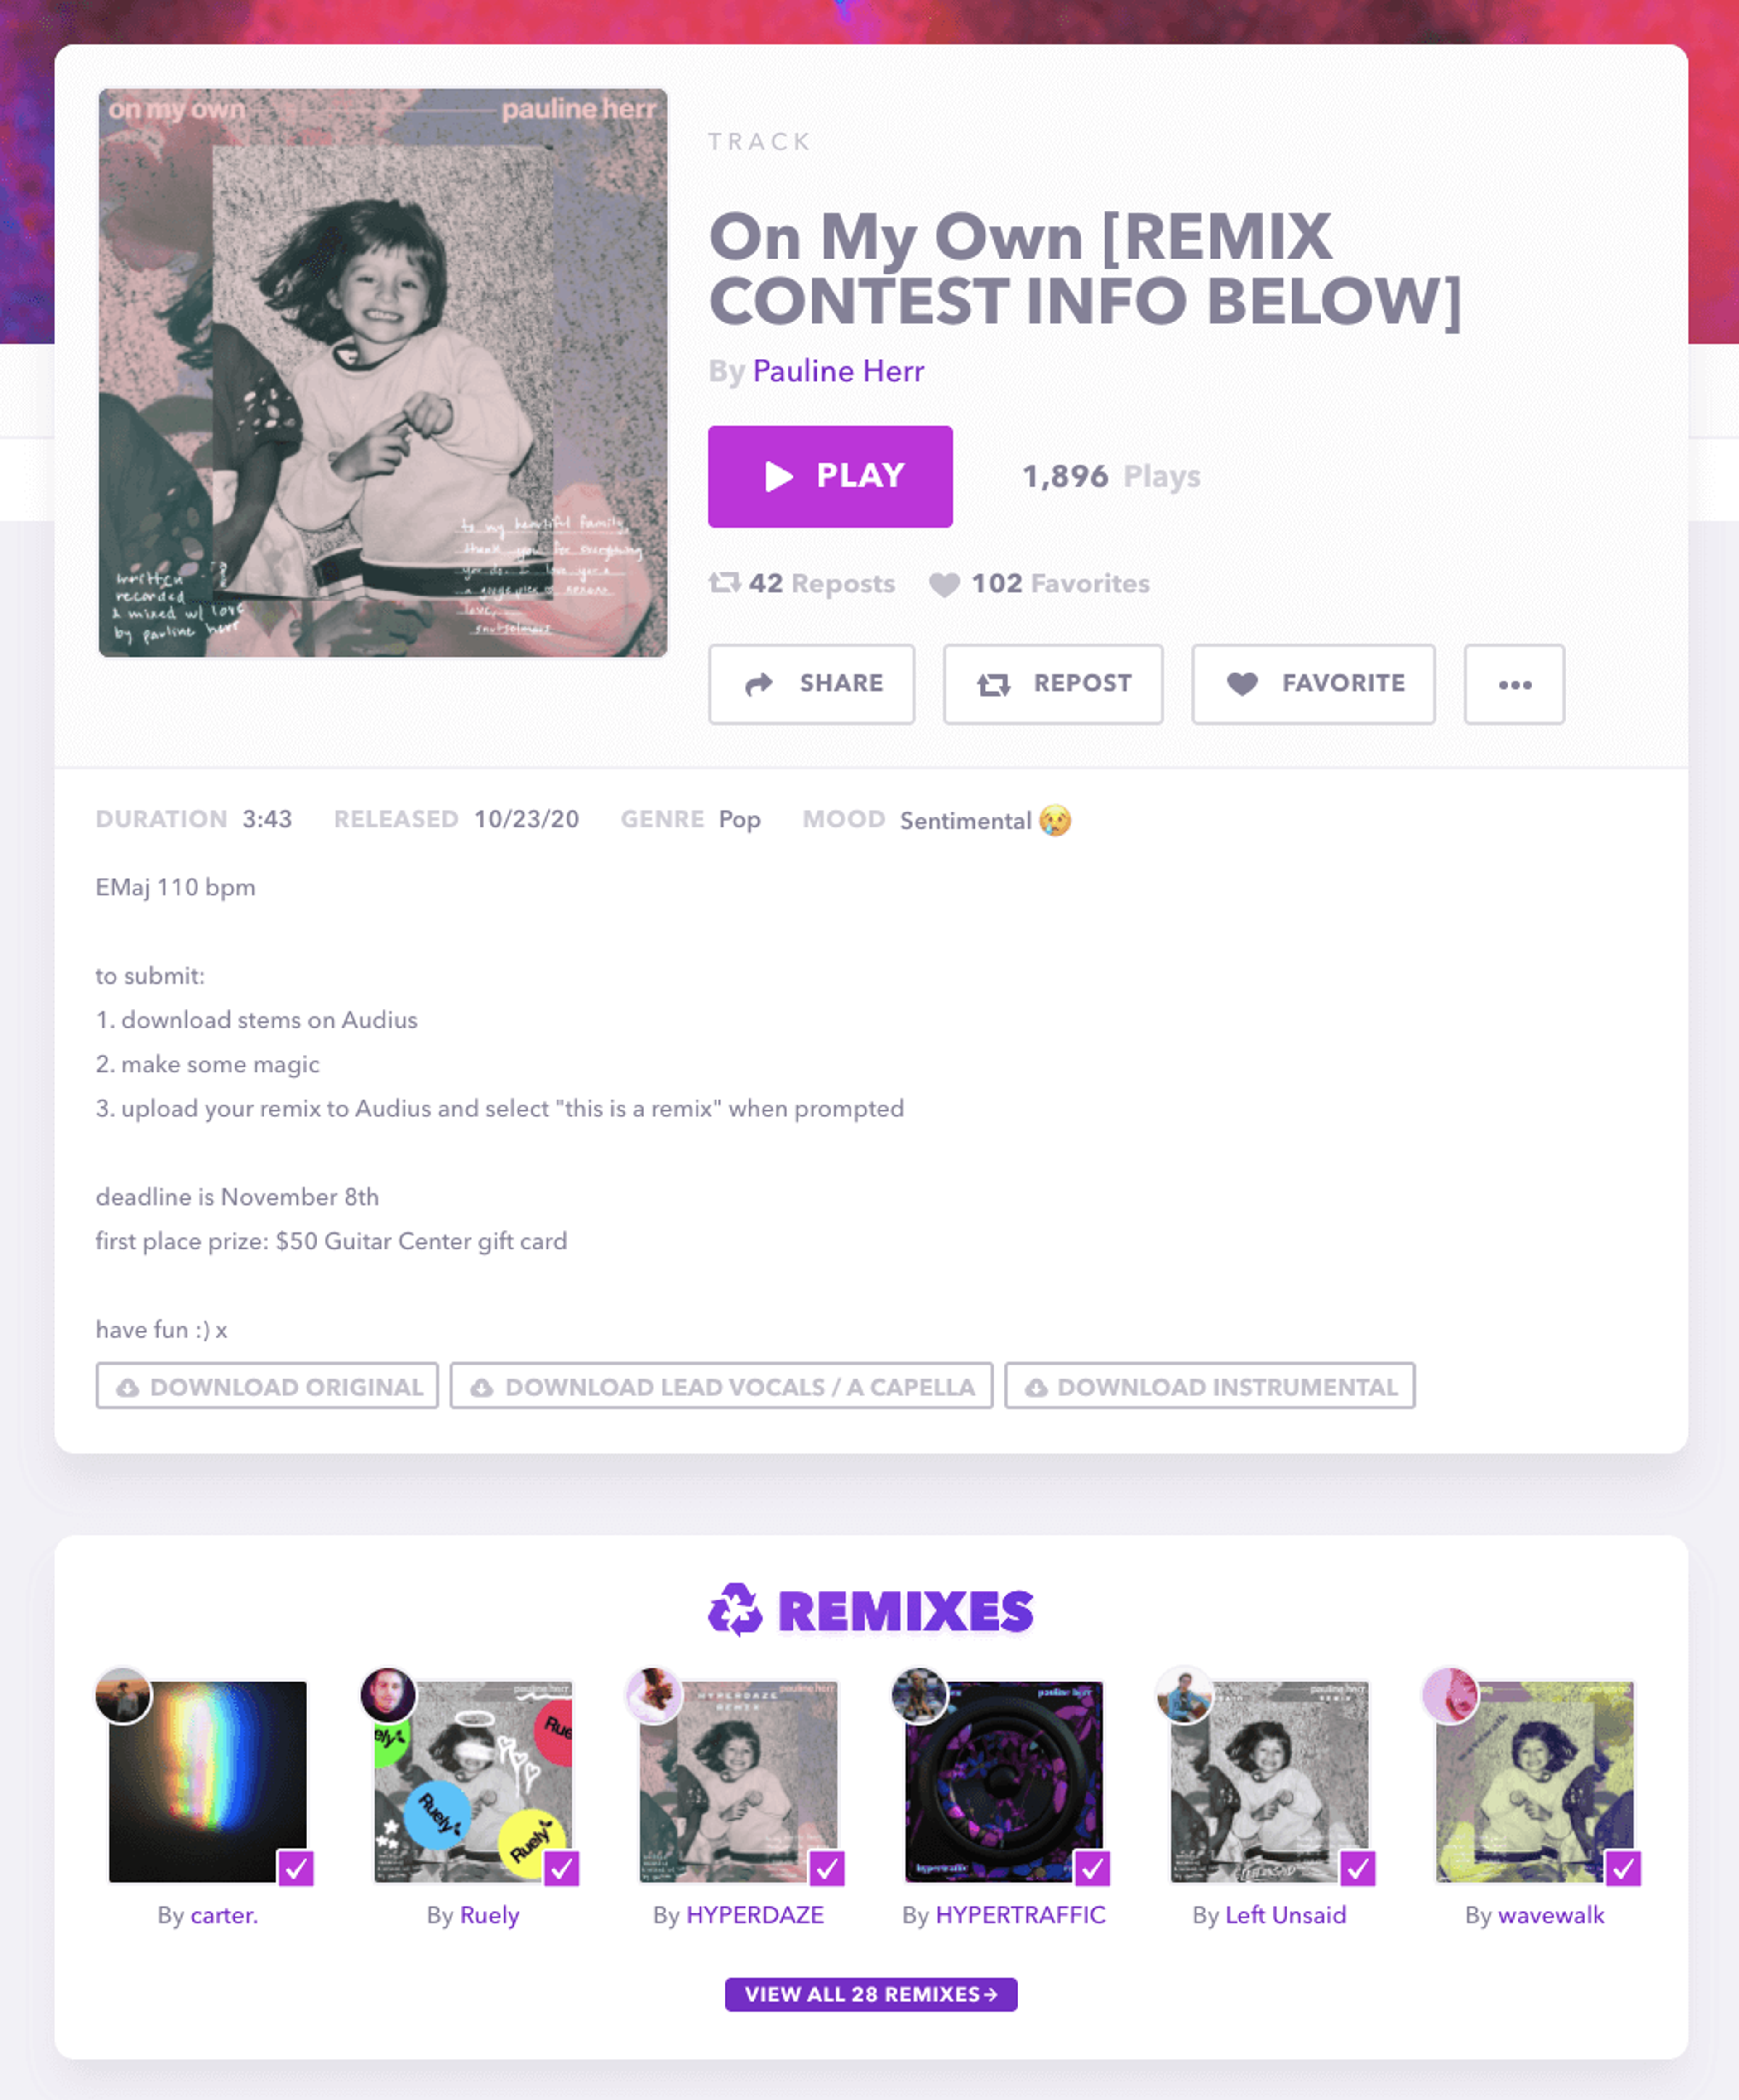Open Pauline Herr's artist profile link

coord(838,371)
